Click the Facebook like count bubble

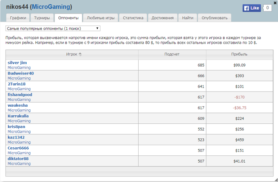(x=267, y=8)
